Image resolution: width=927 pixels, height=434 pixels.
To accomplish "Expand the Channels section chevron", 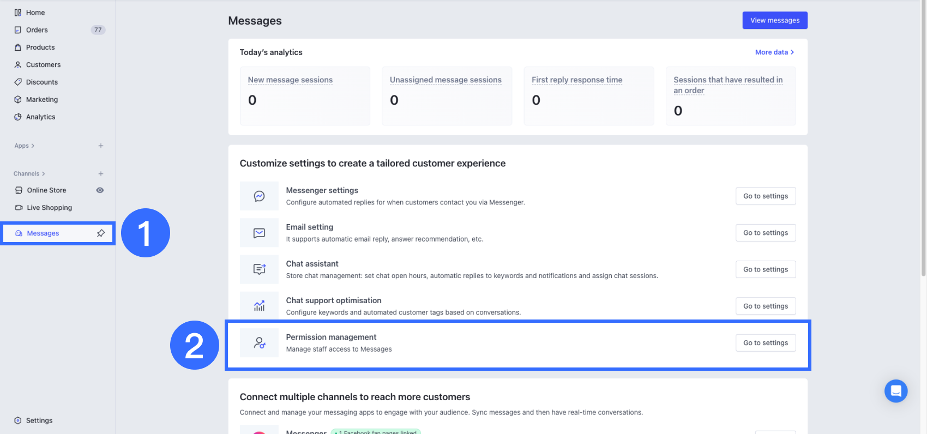I will [44, 174].
